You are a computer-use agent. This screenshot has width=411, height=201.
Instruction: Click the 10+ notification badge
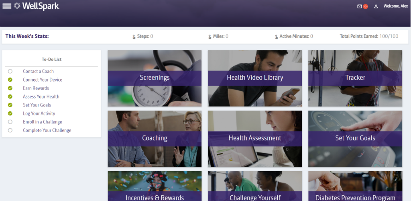point(365,6)
